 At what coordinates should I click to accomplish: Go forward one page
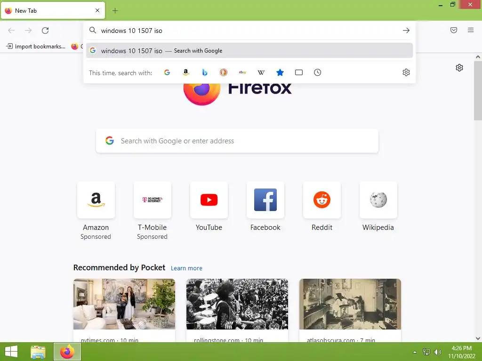pyautogui.click(x=28, y=31)
